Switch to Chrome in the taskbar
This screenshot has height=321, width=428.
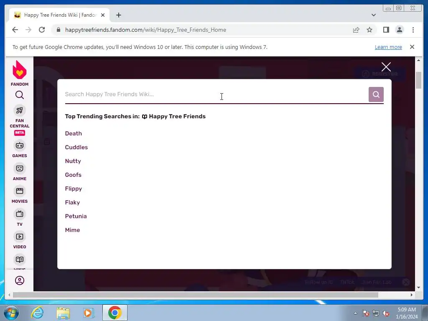[115, 313]
